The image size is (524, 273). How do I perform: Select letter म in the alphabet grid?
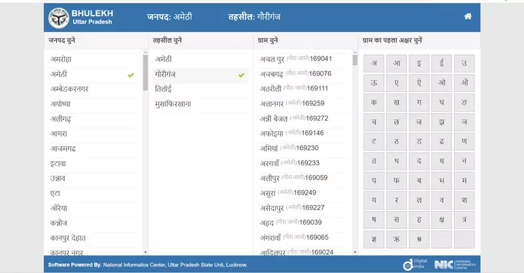(464, 181)
